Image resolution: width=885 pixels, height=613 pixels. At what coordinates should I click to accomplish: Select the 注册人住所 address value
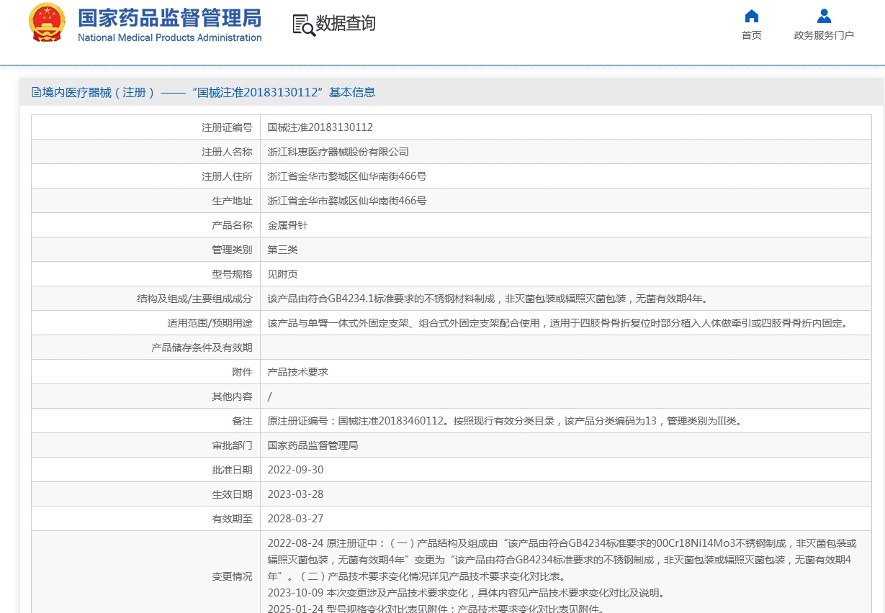(x=347, y=176)
